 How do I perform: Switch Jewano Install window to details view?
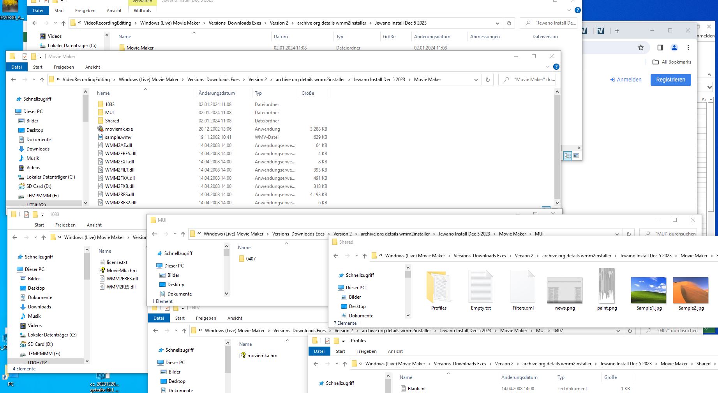[x=568, y=156]
